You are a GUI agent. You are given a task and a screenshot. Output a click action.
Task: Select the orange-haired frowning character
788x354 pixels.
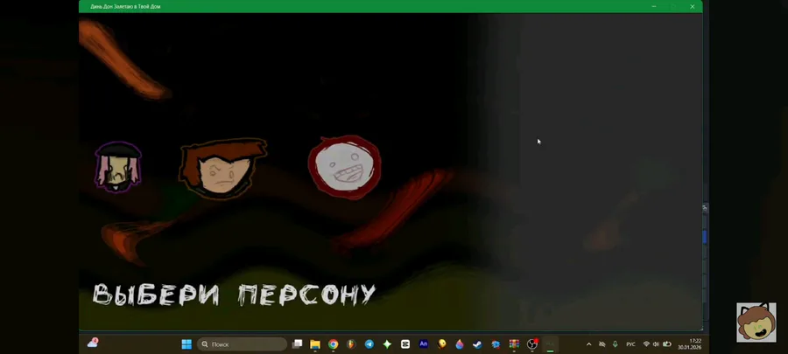pos(222,168)
